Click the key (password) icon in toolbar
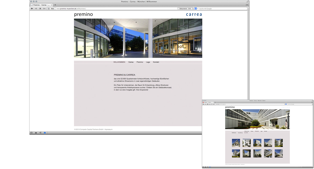314x169 pixels. click(44, 9)
